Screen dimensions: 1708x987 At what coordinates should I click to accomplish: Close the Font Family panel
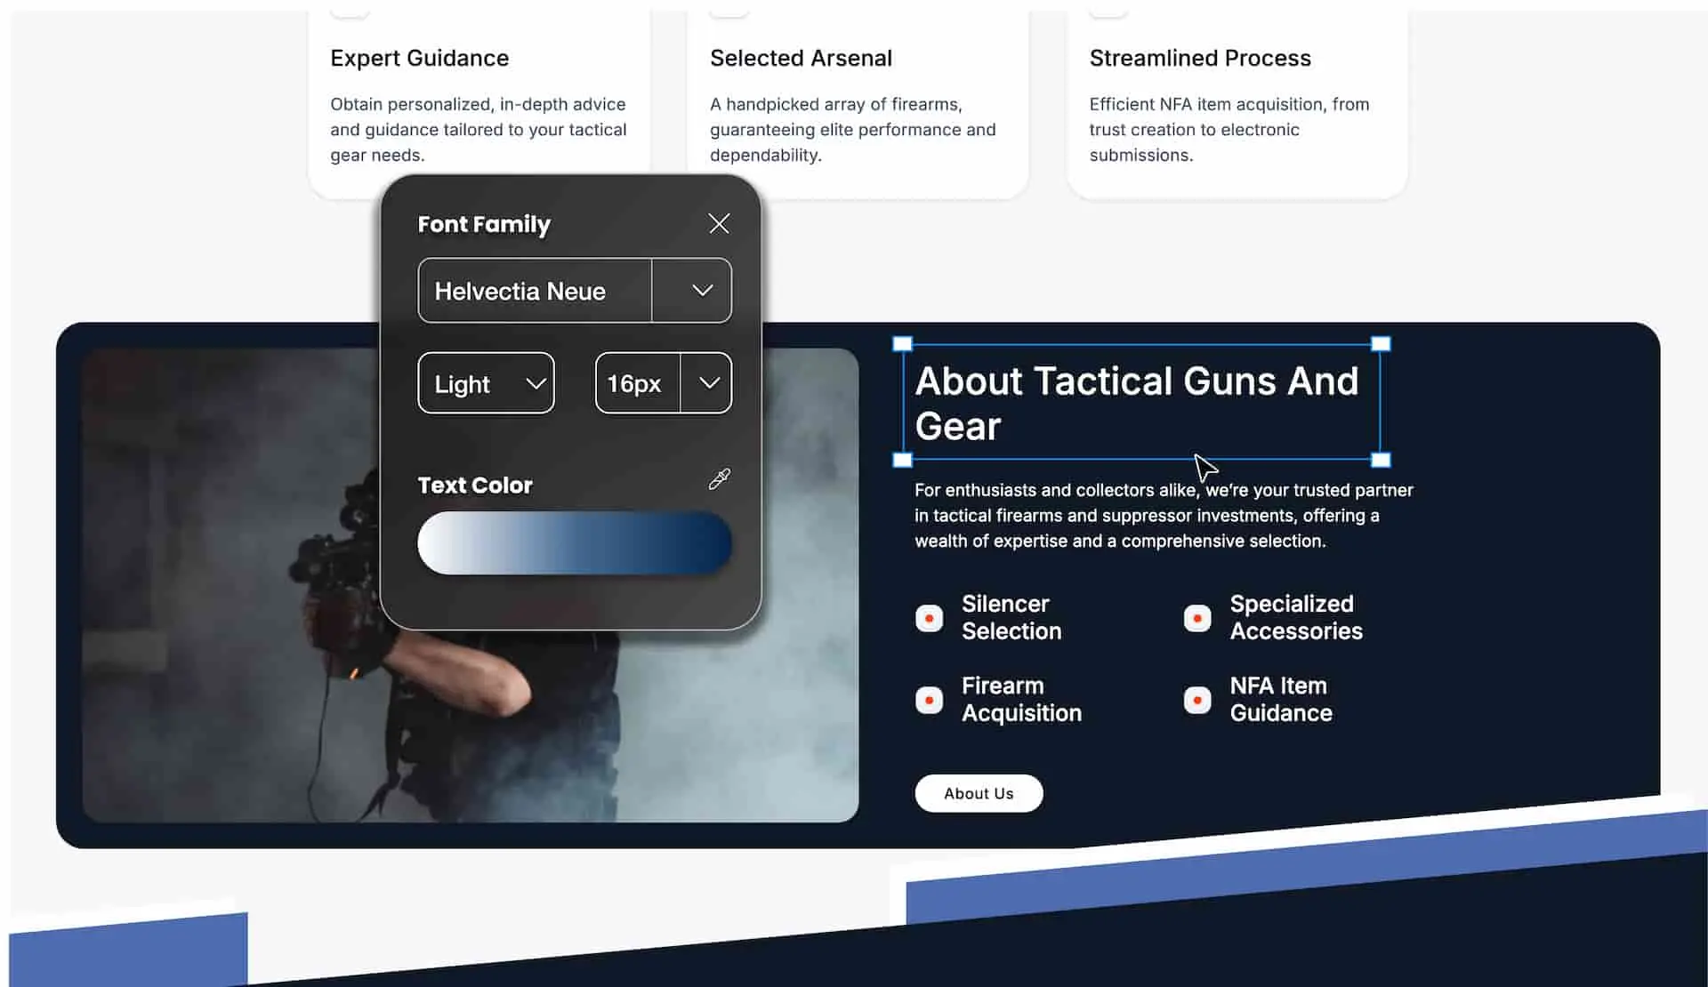(x=719, y=223)
